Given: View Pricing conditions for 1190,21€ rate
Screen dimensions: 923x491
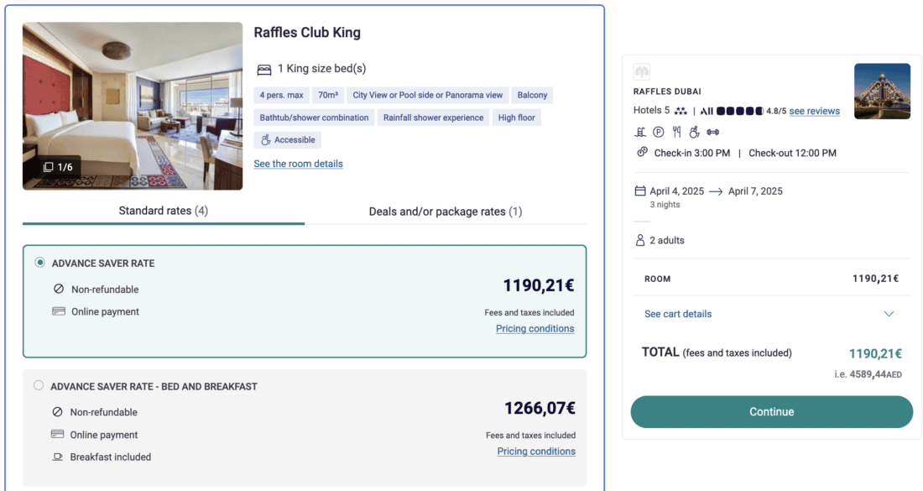Looking at the screenshot, I should tap(535, 329).
